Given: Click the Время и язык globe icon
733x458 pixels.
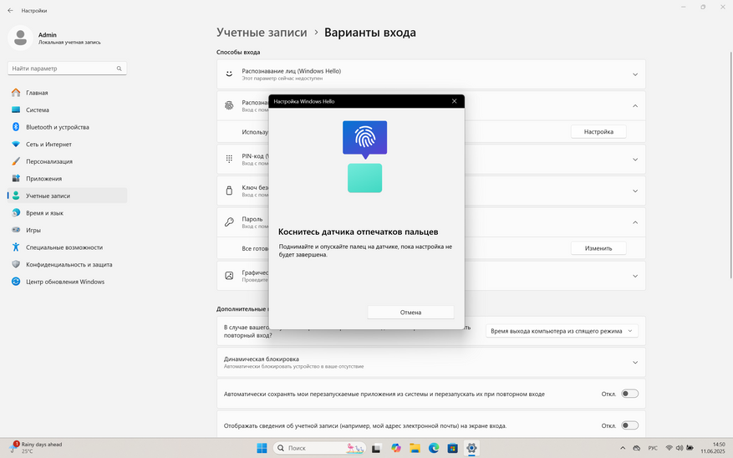Looking at the screenshot, I should click(x=16, y=212).
